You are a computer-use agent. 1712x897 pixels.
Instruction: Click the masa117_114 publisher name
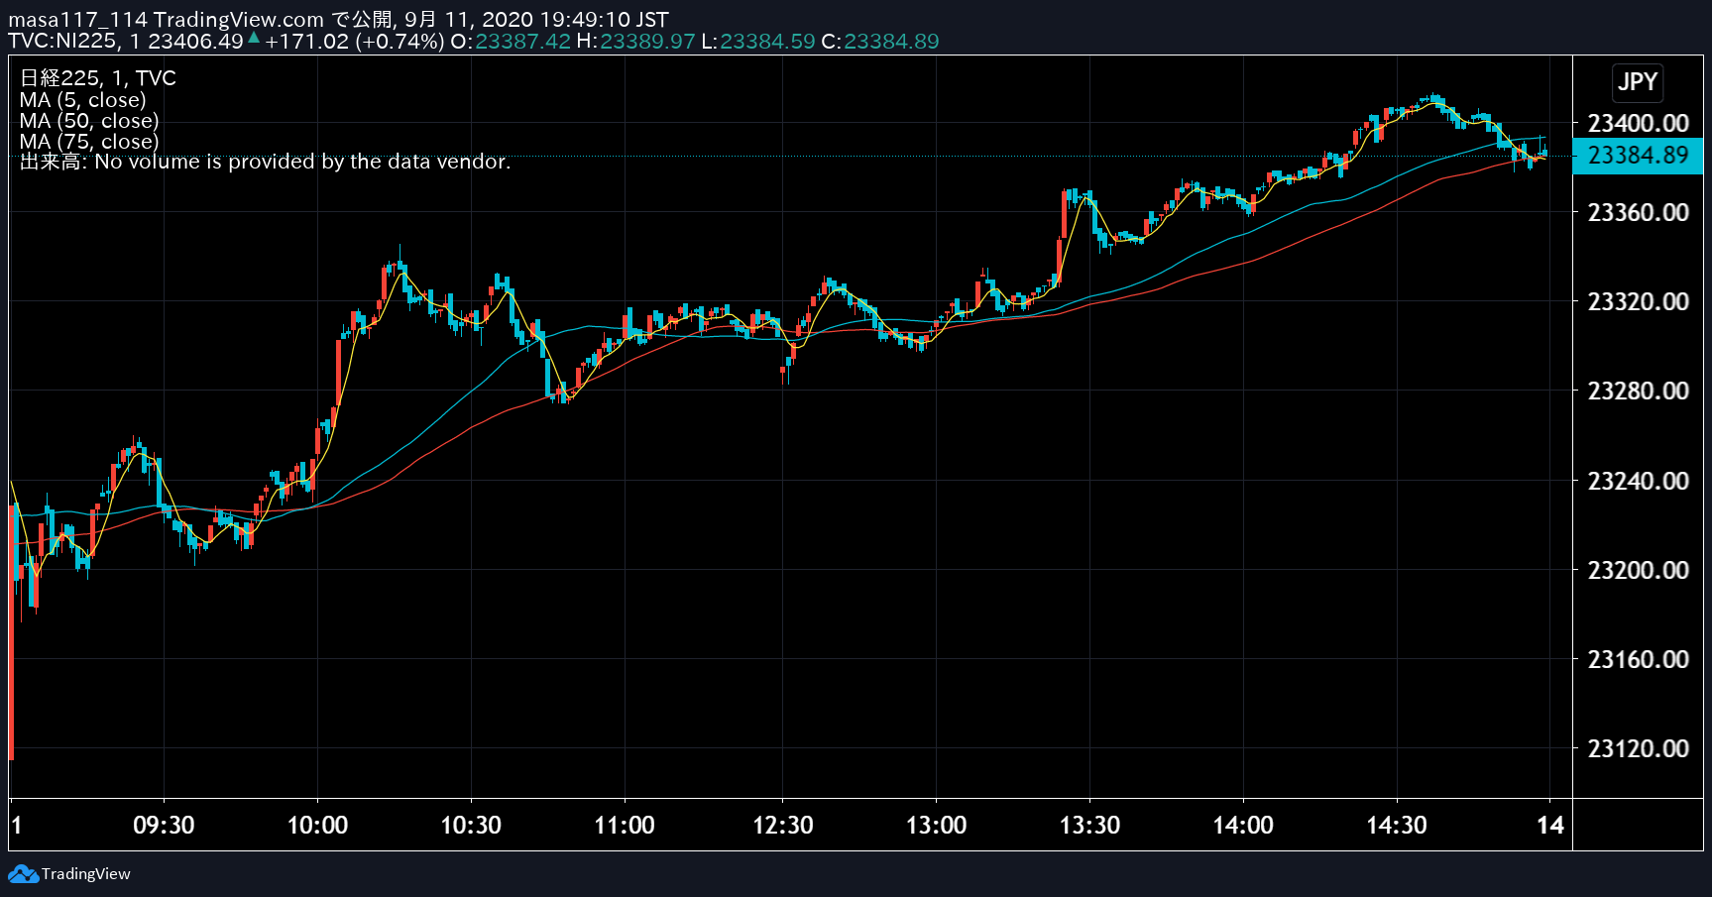click(77, 20)
